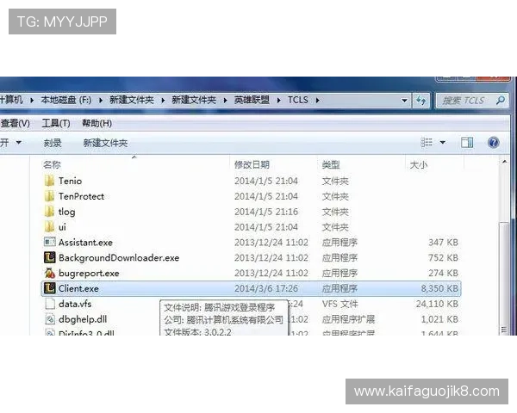Sort by the 类型 column header

tap(331, 164)
